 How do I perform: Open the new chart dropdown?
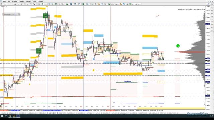84,4
